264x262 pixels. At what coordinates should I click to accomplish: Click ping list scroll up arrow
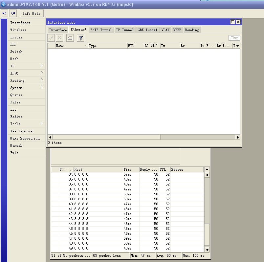207,175
